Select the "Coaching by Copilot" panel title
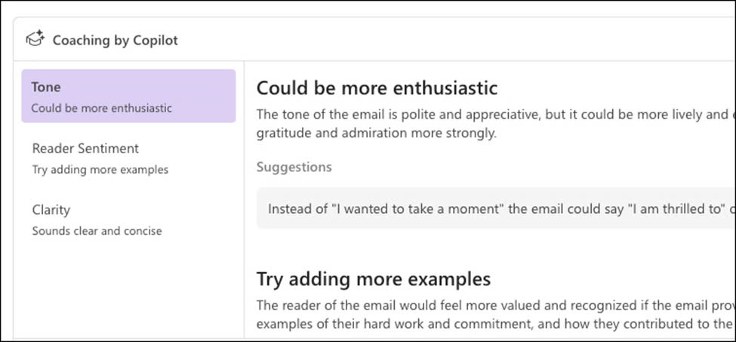 click(115, 40)
